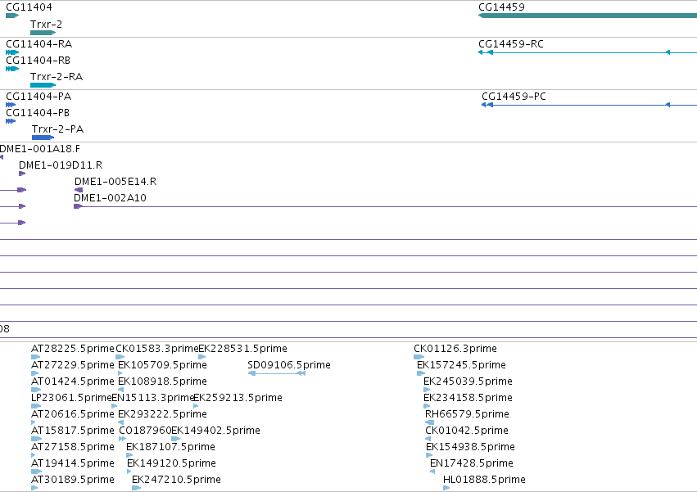Click the SD09106.5prime spliced EST glyph
The width and height of the screenshot is (697, 492).
point(277,373)
